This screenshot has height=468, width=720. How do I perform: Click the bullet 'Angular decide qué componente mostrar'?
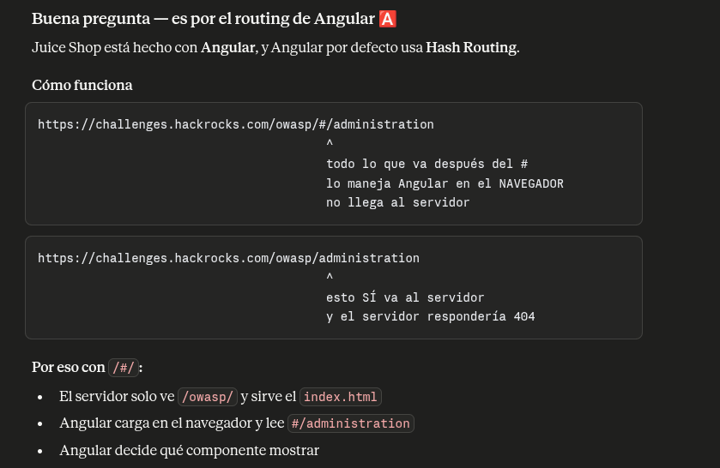pyautogui.click(x=189, y=451)
